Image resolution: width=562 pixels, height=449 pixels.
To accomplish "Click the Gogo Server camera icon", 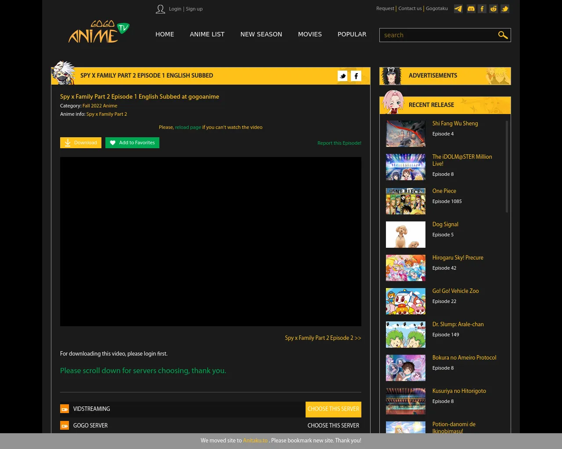I will click(x=65, y=426).
